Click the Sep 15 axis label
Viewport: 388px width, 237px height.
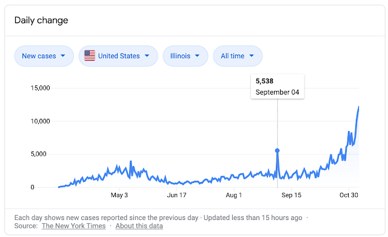point(292,195)
